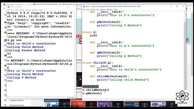Image resolution: width=194 pixels, height=109 pixels.
Task: Open the Options menu in the 54.py editor
Action: [x=103, y=9]
